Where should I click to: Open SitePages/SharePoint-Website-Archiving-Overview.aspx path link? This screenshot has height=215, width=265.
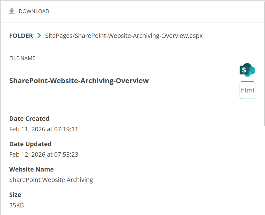pos(124,36)
